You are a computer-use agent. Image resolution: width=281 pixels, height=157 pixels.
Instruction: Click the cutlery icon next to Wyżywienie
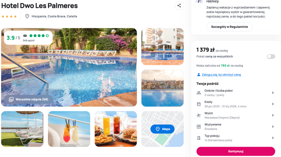click(199, 127)
